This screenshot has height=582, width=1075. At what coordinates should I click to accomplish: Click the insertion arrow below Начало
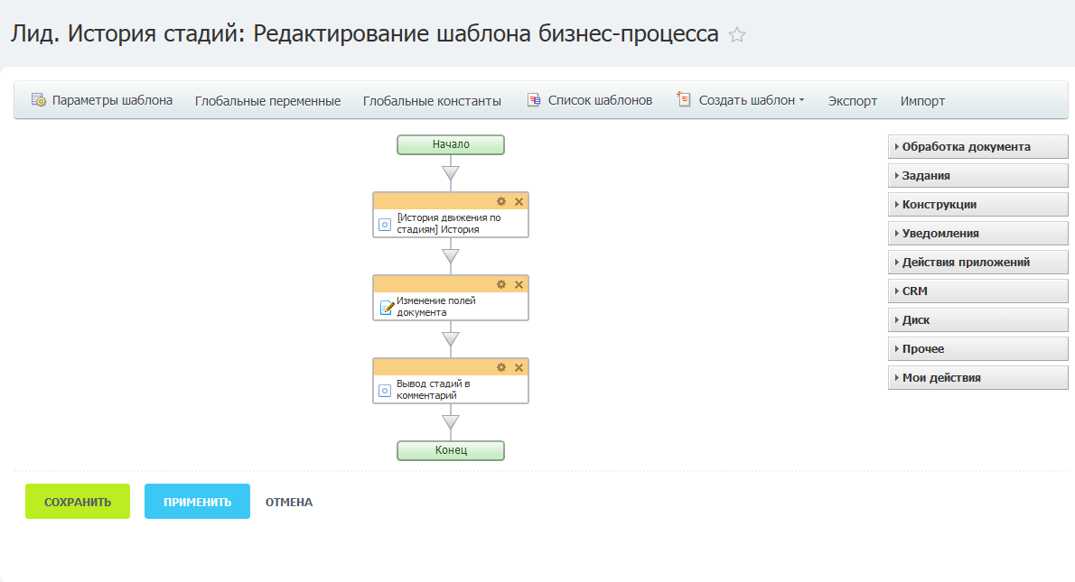tap(451, 172)
